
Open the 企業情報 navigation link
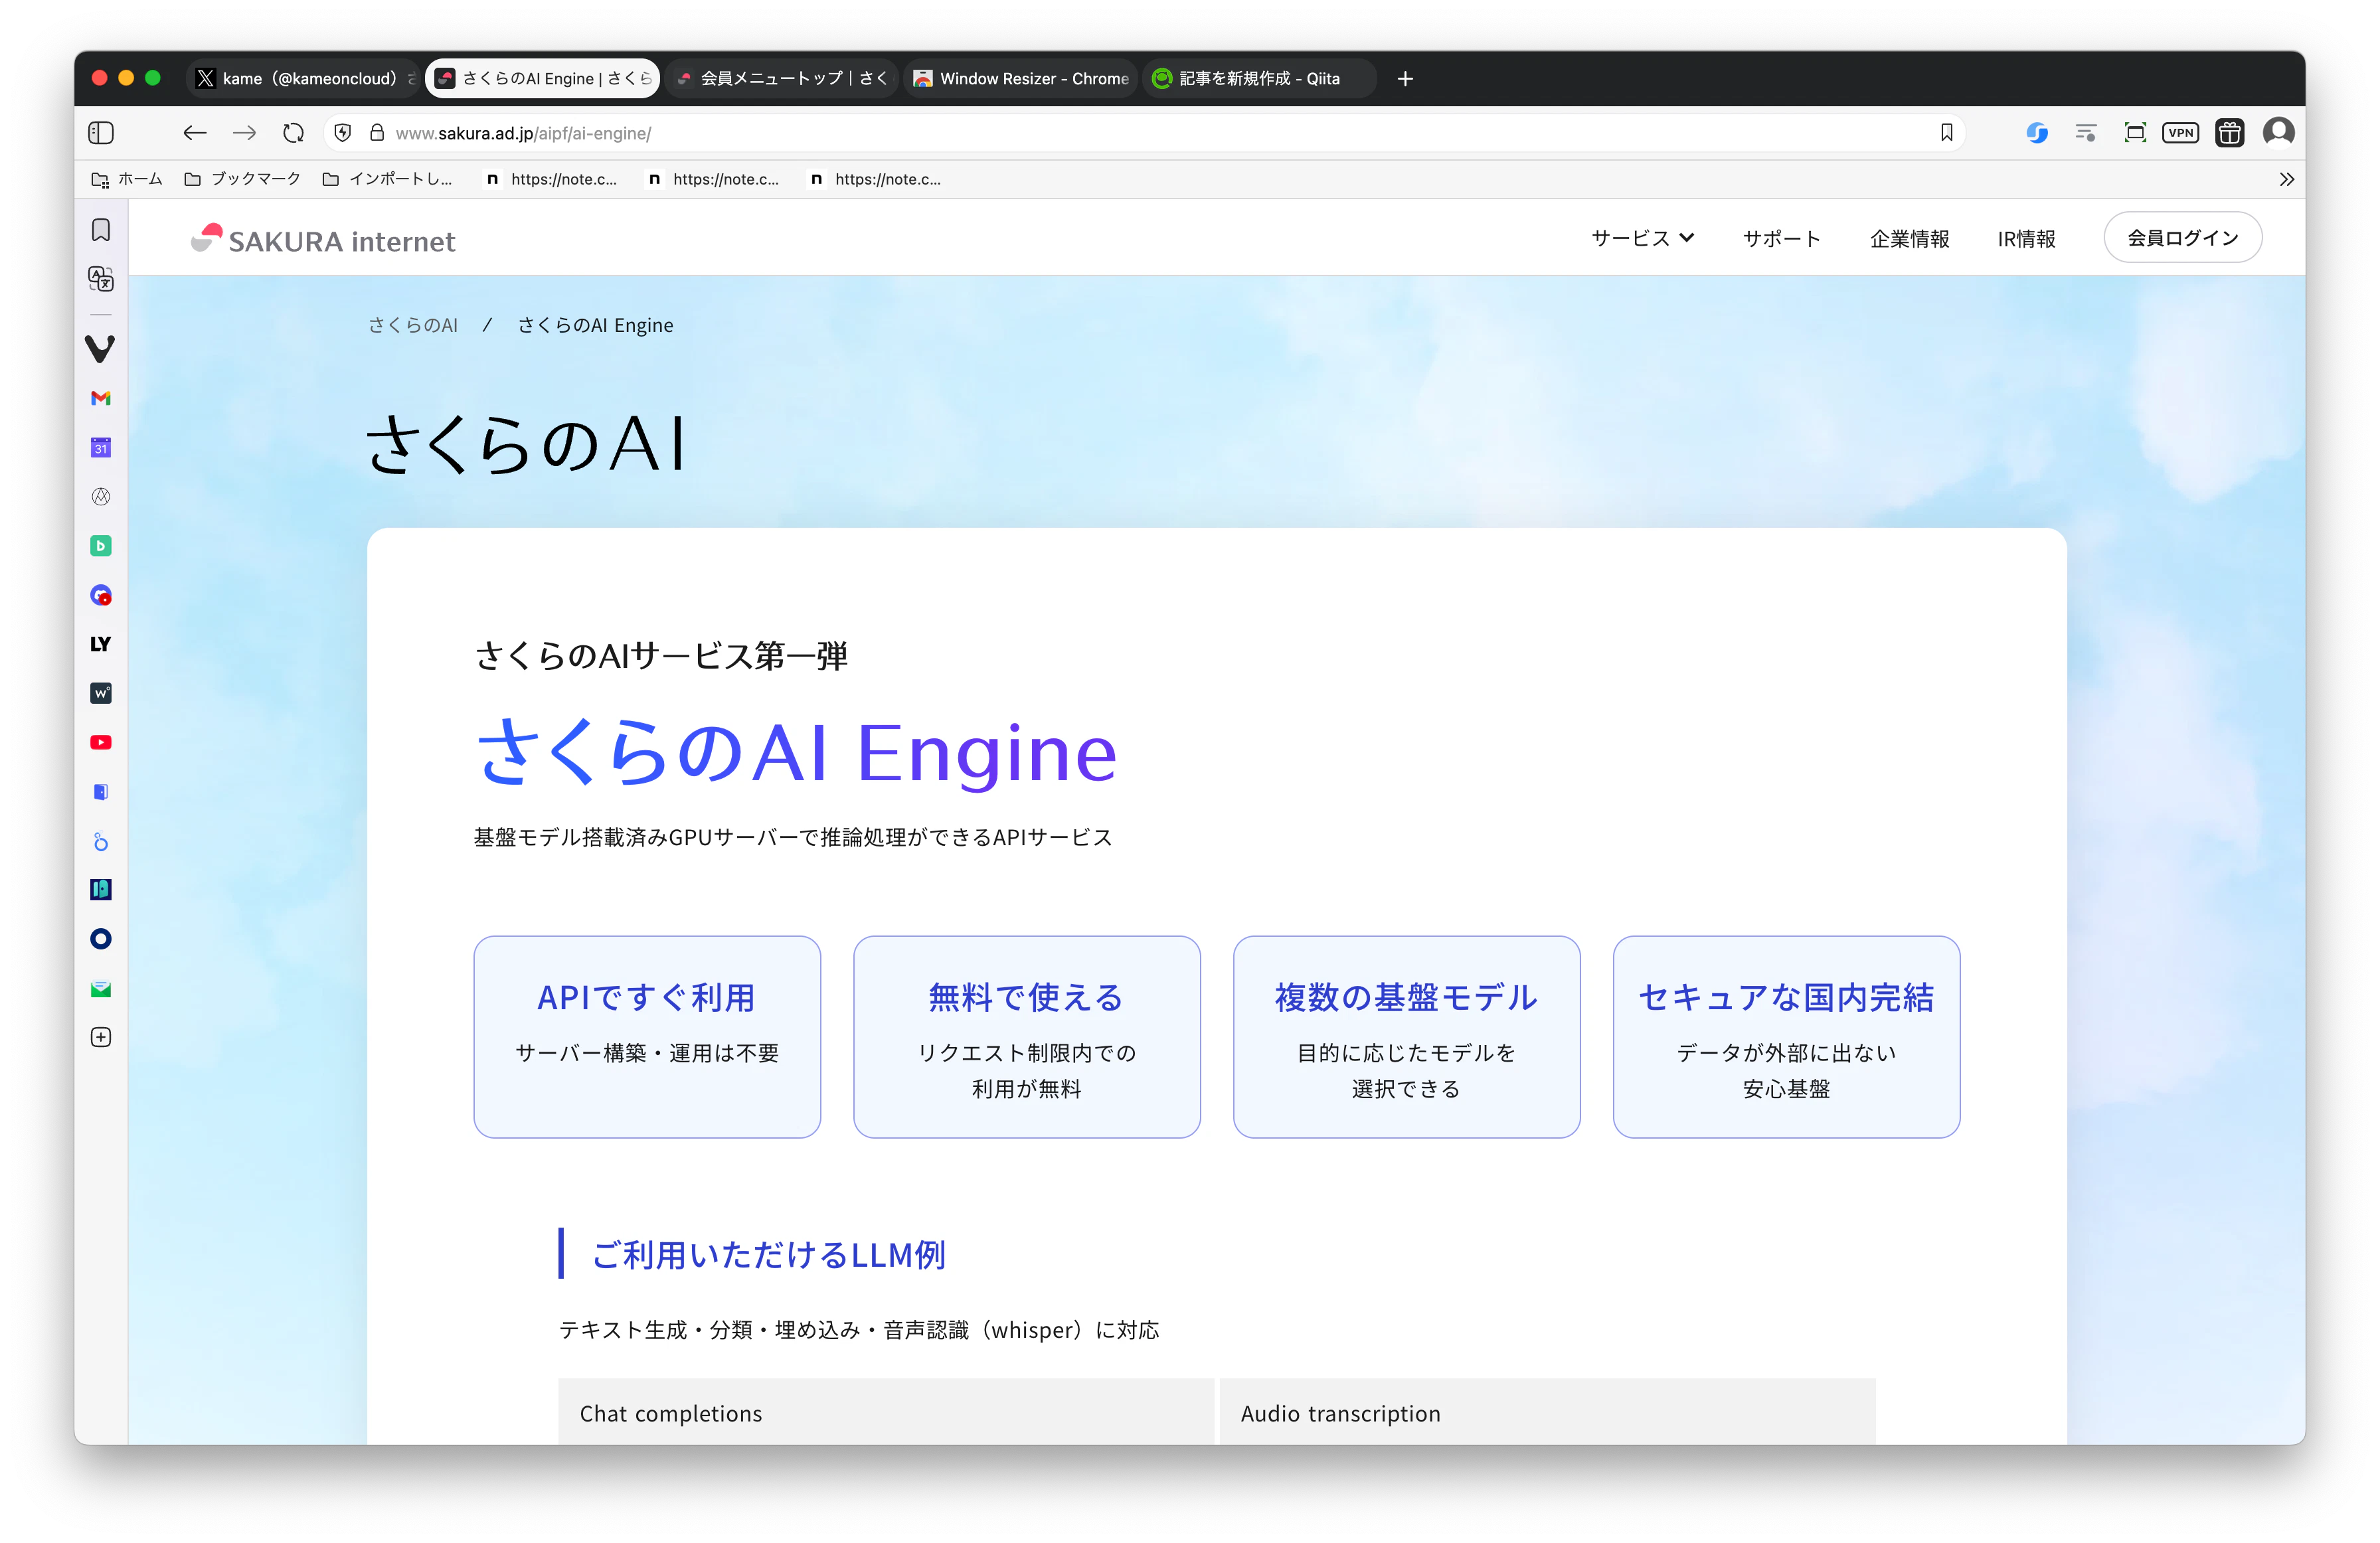[1910, 238]
